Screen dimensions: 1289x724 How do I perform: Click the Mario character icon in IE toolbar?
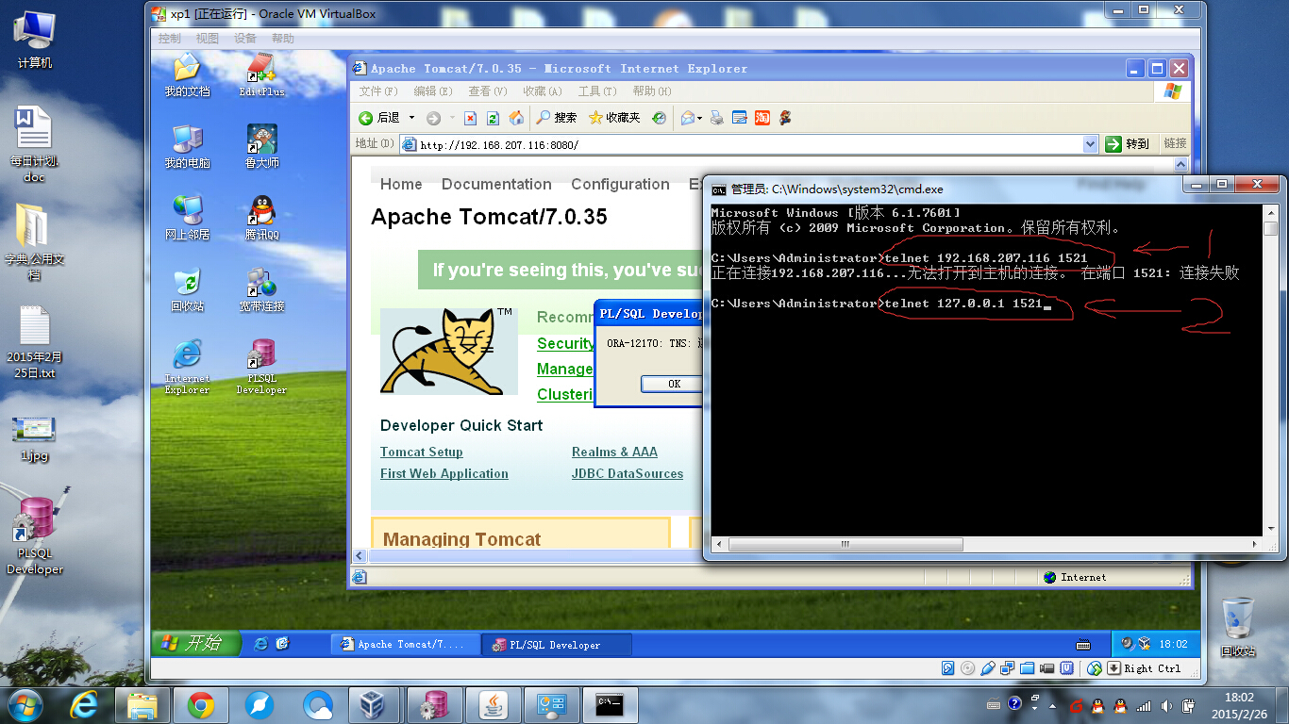785,118
